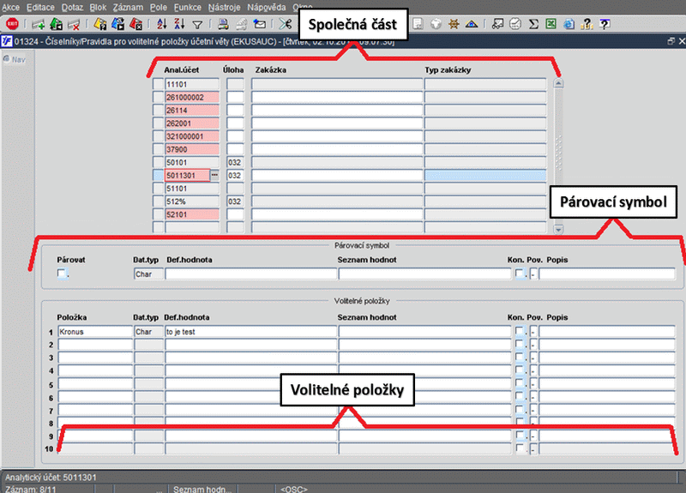Screen dimensions: 686x493
Task: Click the filter funnel icon
Action: tap(197, 25)
